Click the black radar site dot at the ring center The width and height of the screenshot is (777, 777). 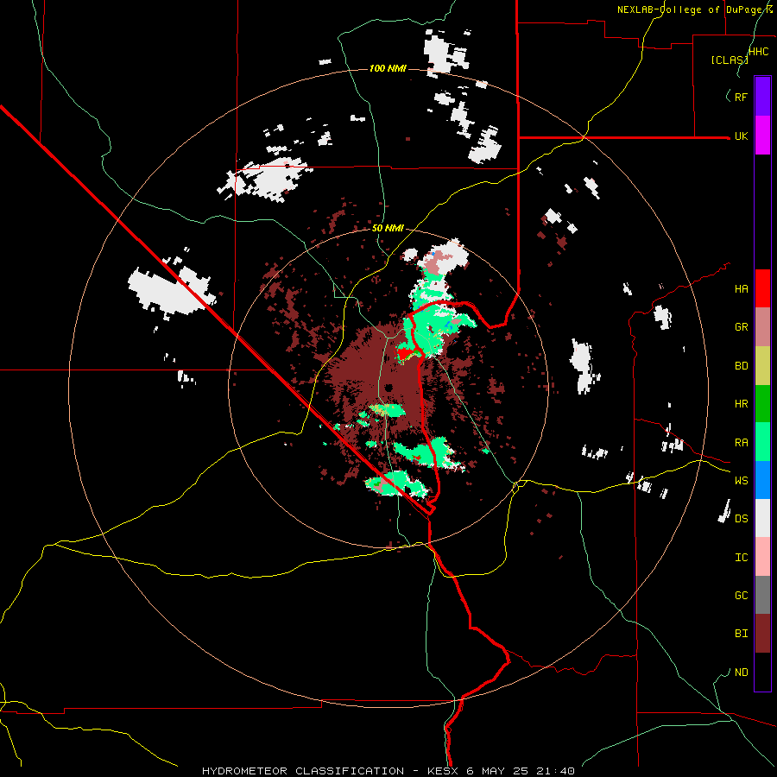(388, 388)
